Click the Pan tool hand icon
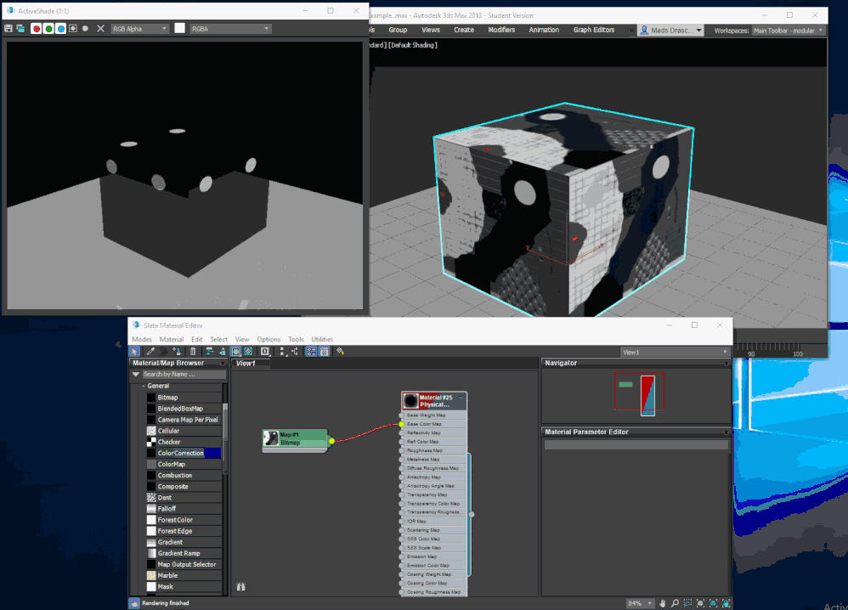This screenshot has width=848, height=610. click(x=661, y=603)
